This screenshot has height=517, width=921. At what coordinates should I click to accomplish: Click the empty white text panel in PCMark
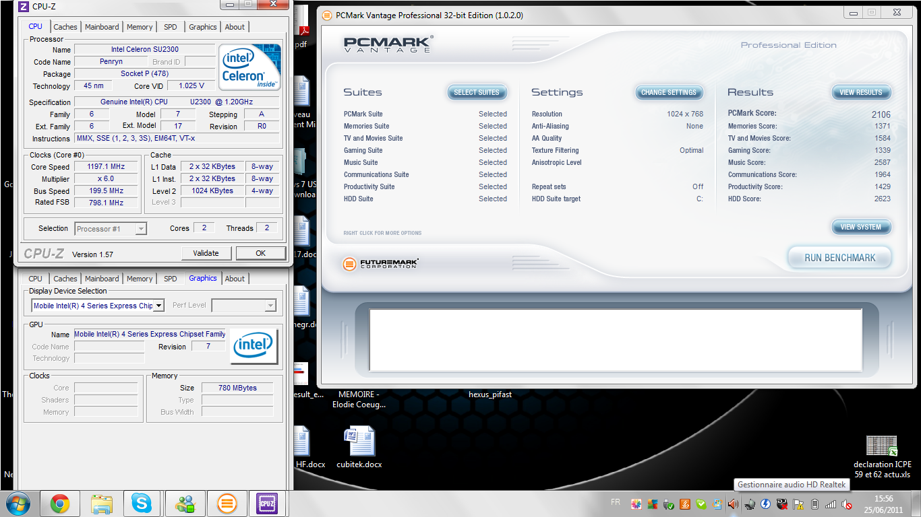tap(616, 340)
